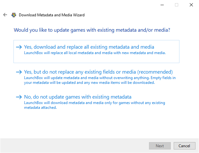Click the arrow icon beside the recommended option
Image resolution: width=199 pixels, height=153 pixels.
tap(19, 72)
